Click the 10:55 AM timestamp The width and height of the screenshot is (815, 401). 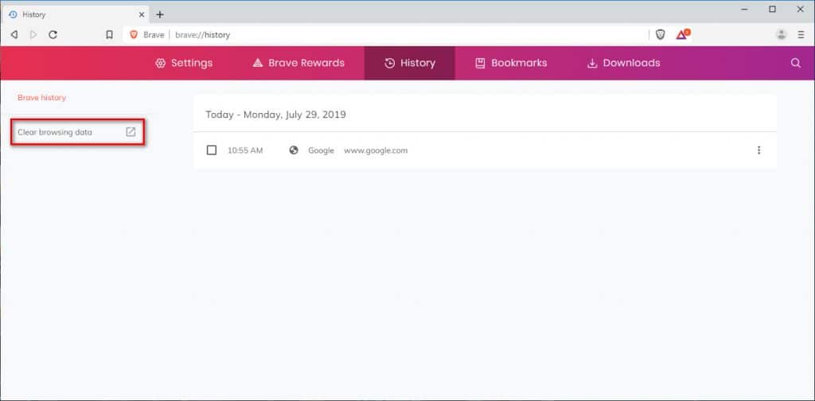(245, 150)
